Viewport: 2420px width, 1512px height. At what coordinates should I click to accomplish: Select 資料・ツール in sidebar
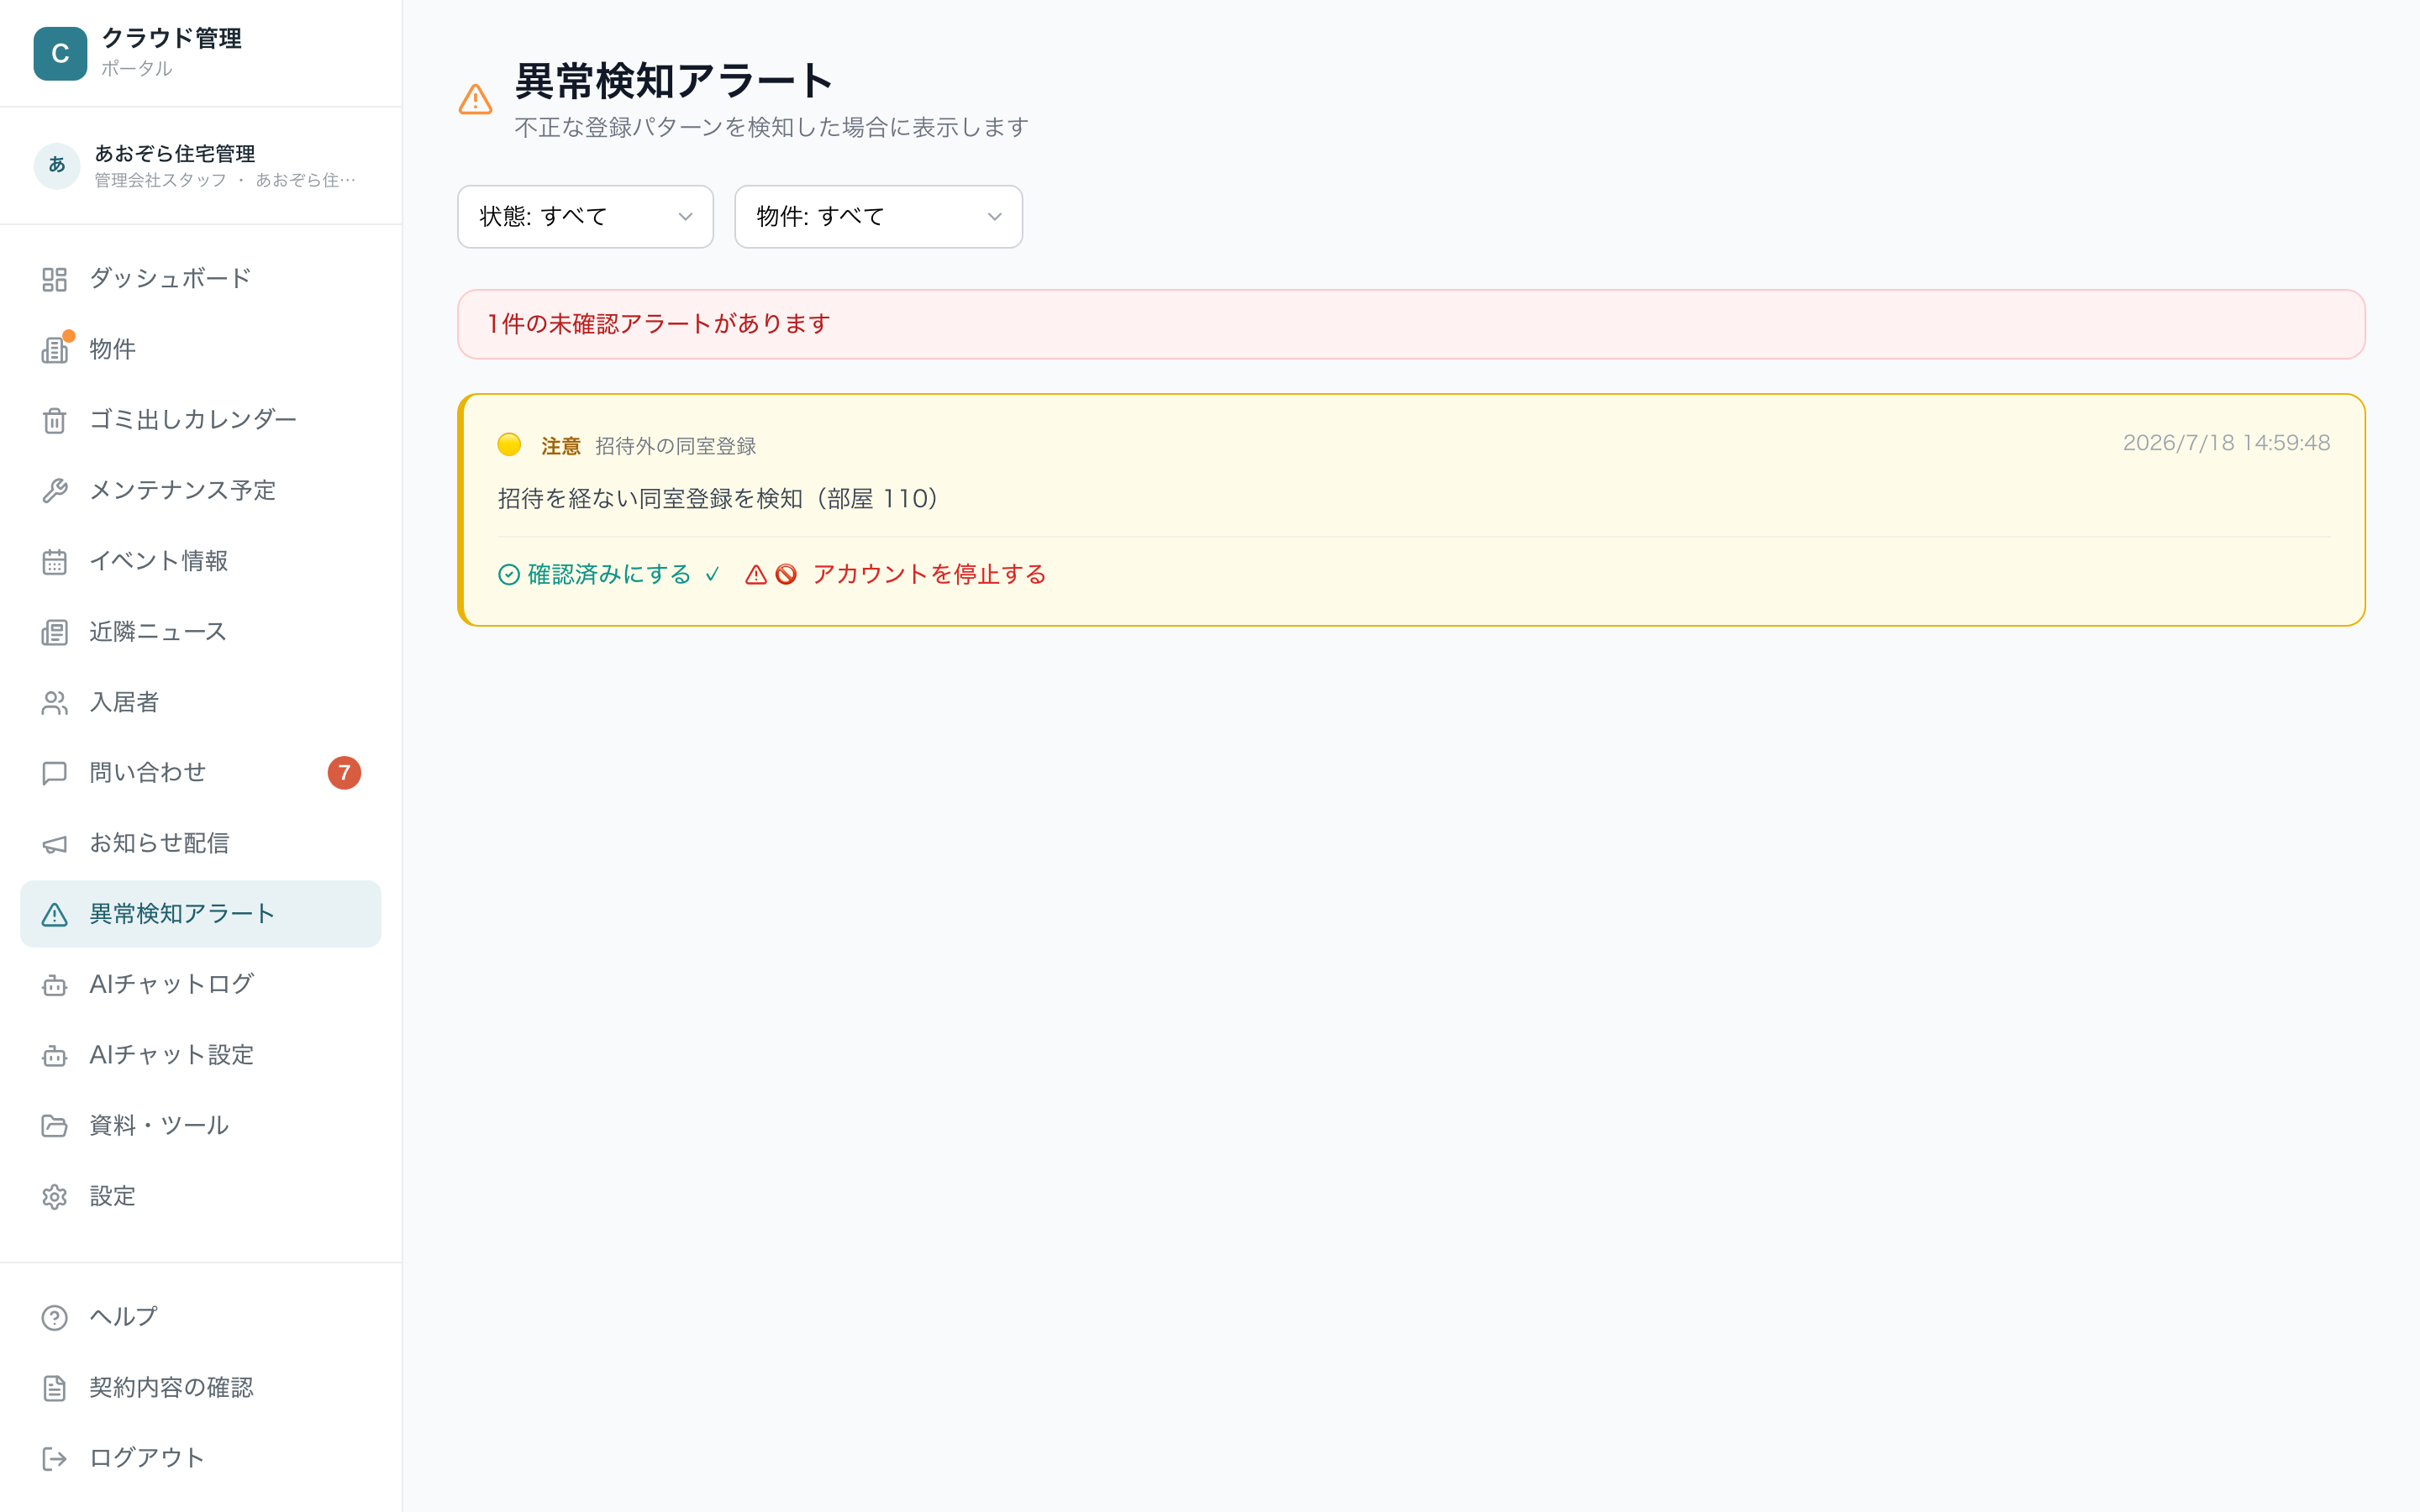(x=200, y=1126)
